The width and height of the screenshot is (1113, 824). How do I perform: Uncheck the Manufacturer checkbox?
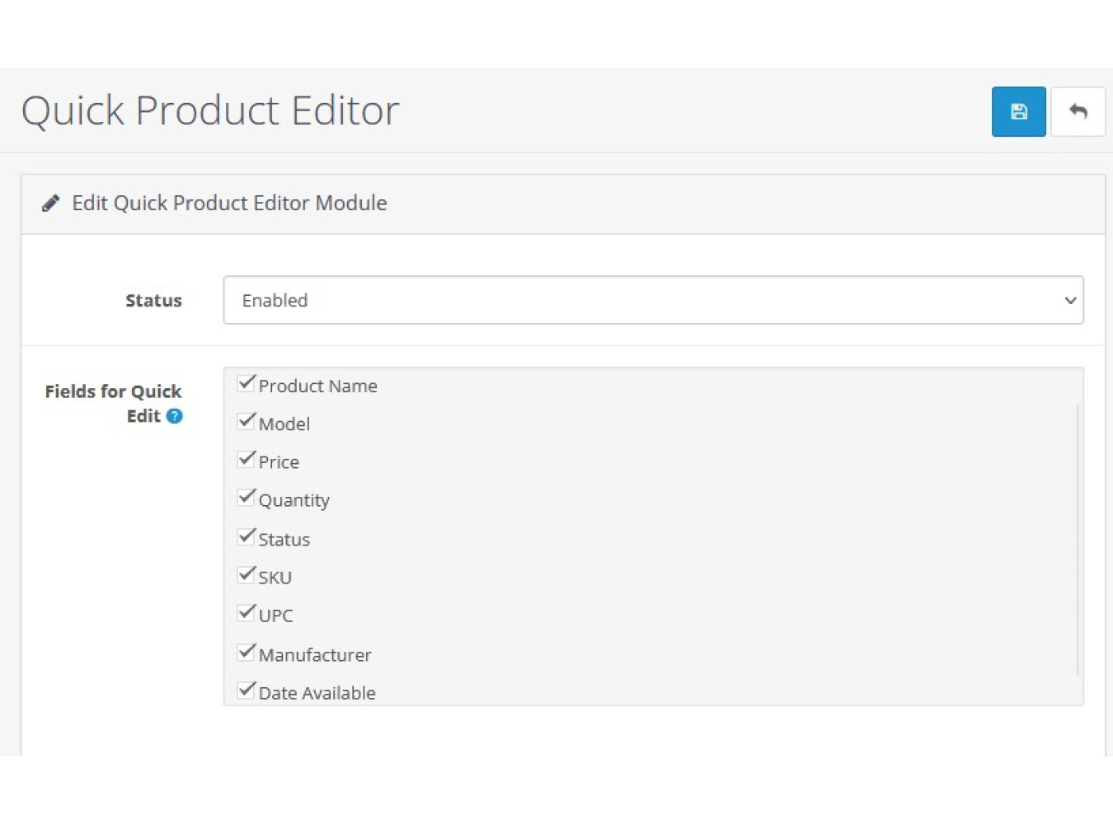246,652
